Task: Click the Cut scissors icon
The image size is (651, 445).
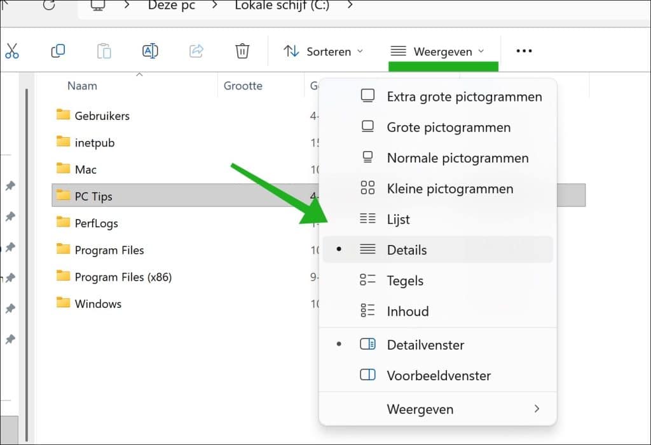Action: click(x=11, y=51)
